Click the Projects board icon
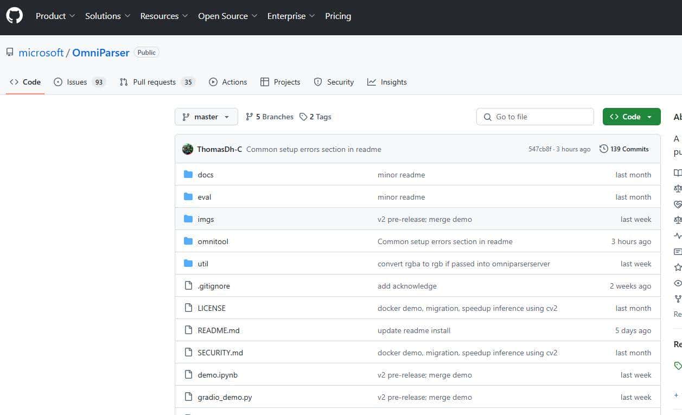Image resolution: width=682 pixels, height=415 pixels. [x=265, y=82]
